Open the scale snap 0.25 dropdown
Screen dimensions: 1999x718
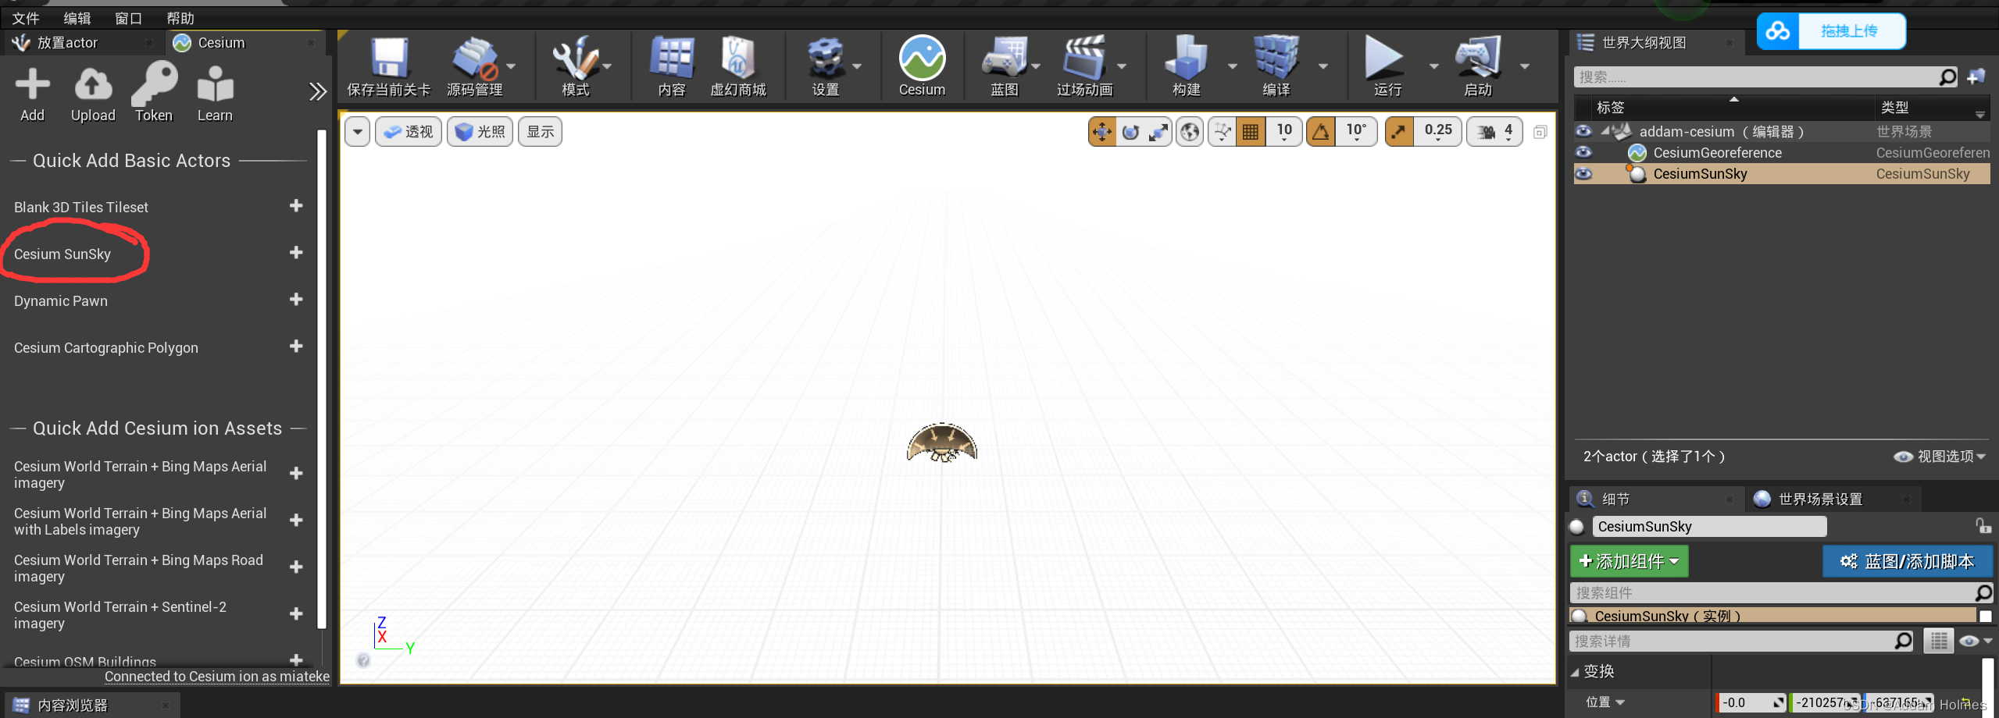coord(1437,132)
